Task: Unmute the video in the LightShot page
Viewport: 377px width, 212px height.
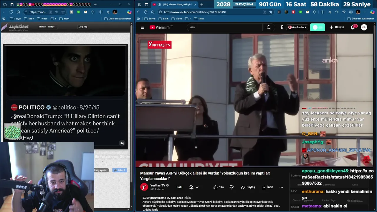Action: click(x=122, y=143)
